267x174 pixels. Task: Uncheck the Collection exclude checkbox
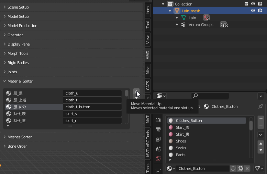pos(246,4)
